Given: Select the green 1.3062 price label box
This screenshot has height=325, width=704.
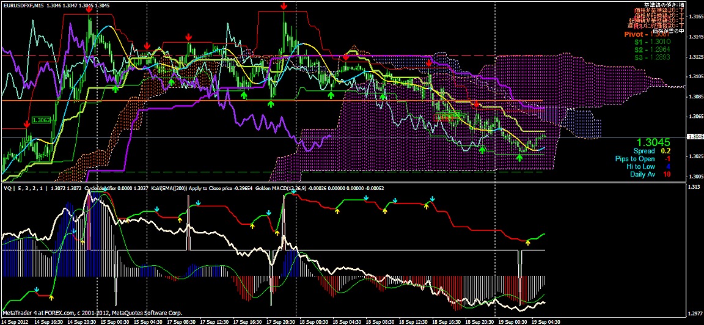Looking at the screenshot, I should 42,121.
